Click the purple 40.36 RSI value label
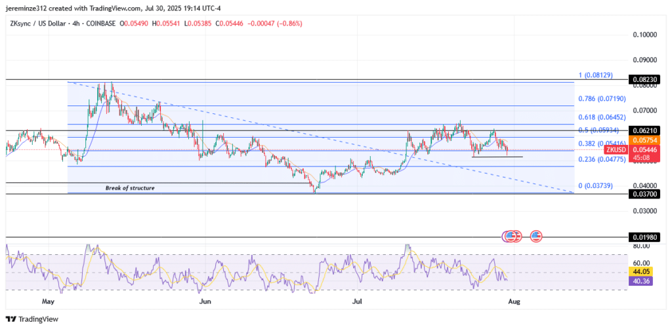Image resolution: width=672 pixels, height=329 pixels. 640,281
